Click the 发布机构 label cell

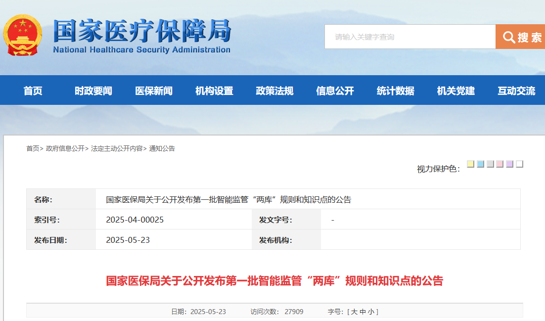click(286, 240)
